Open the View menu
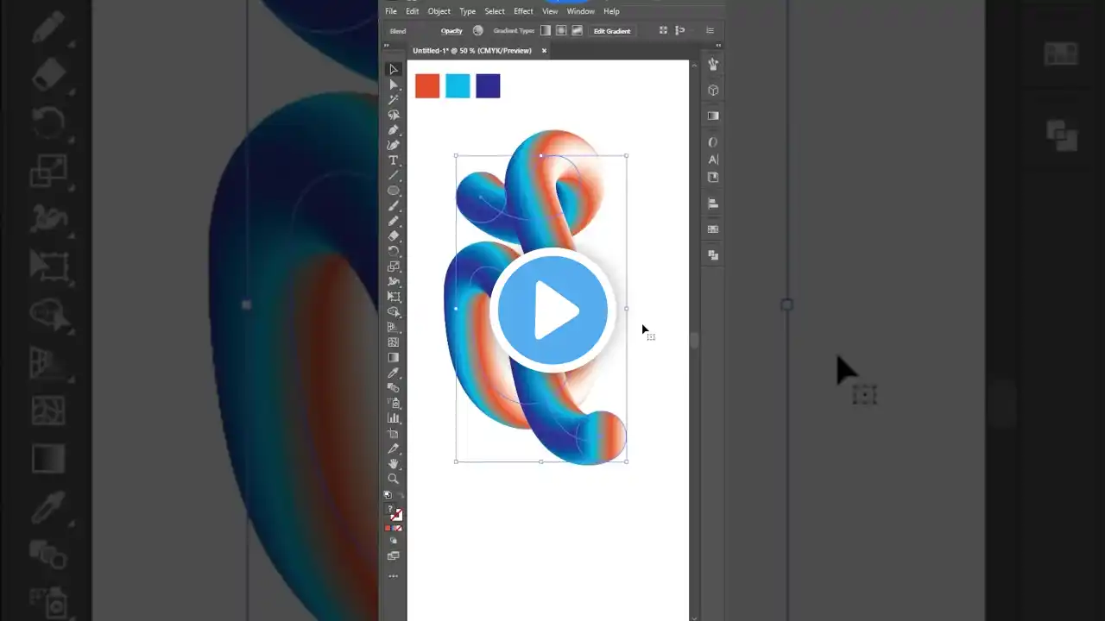 tap(550, 11)
